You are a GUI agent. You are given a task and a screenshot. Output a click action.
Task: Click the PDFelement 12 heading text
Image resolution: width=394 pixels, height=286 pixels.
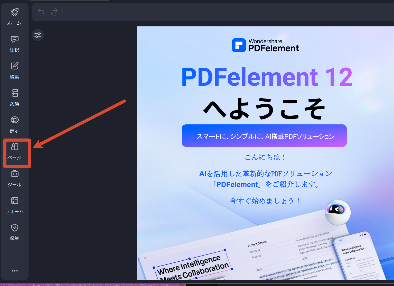pyautogui.click(x=267, y=77)
